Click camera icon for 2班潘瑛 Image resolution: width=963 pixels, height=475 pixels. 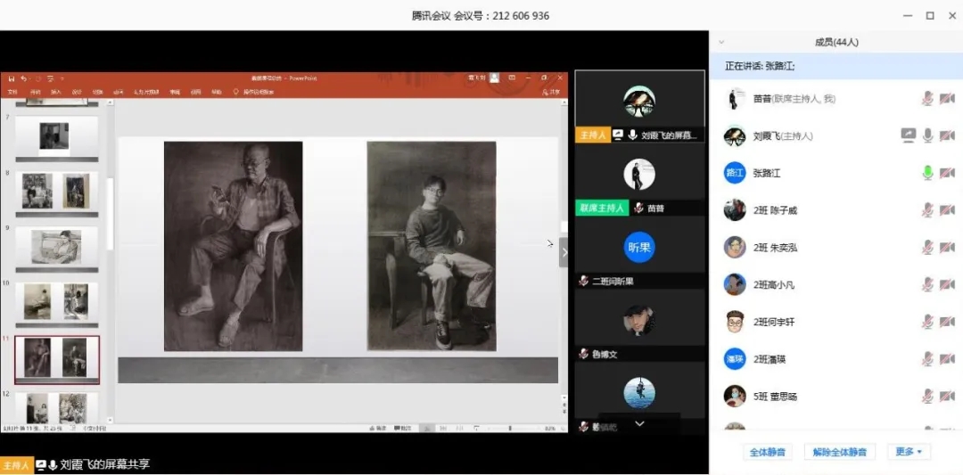[947, 359]
